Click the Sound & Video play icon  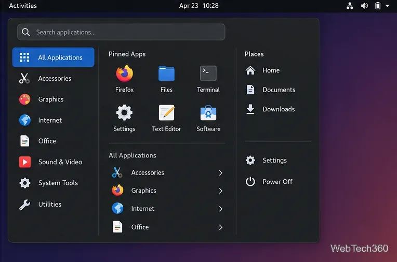25,162
